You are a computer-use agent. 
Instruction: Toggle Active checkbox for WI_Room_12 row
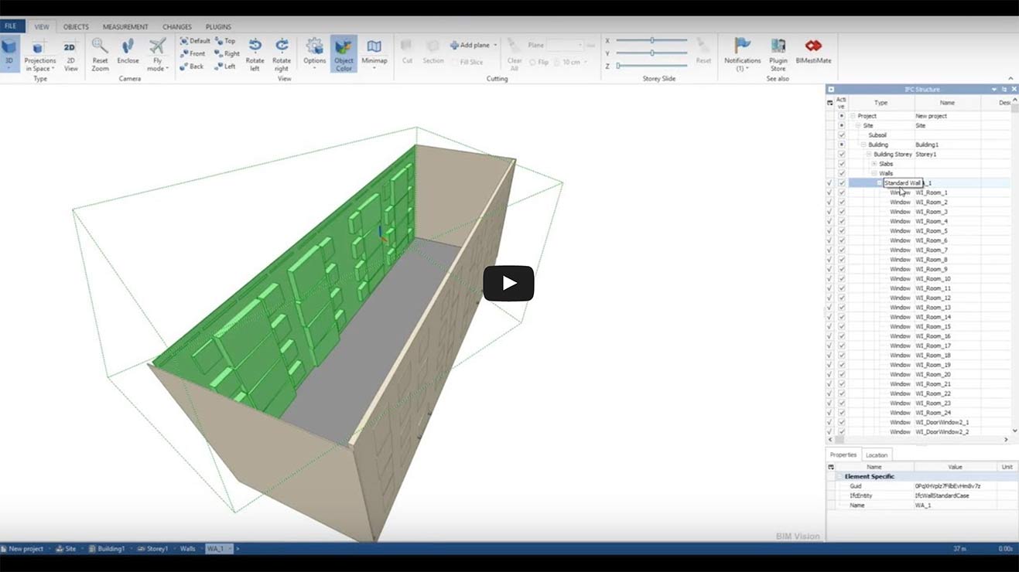(x=842, y=298)
